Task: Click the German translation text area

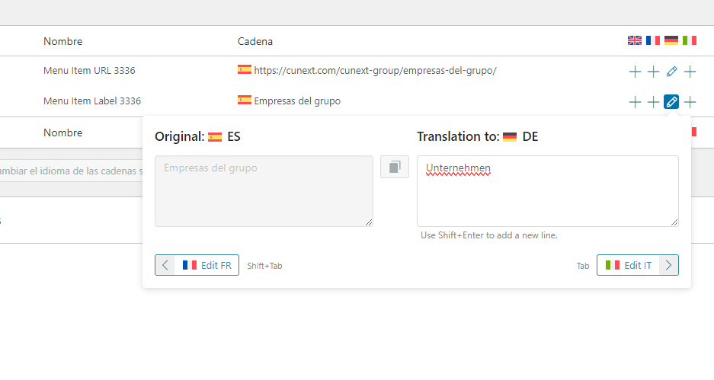Action: (548, 191)
